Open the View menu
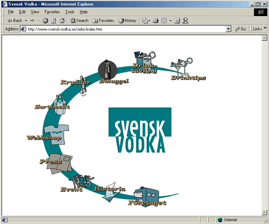 (x=35, y=12)
